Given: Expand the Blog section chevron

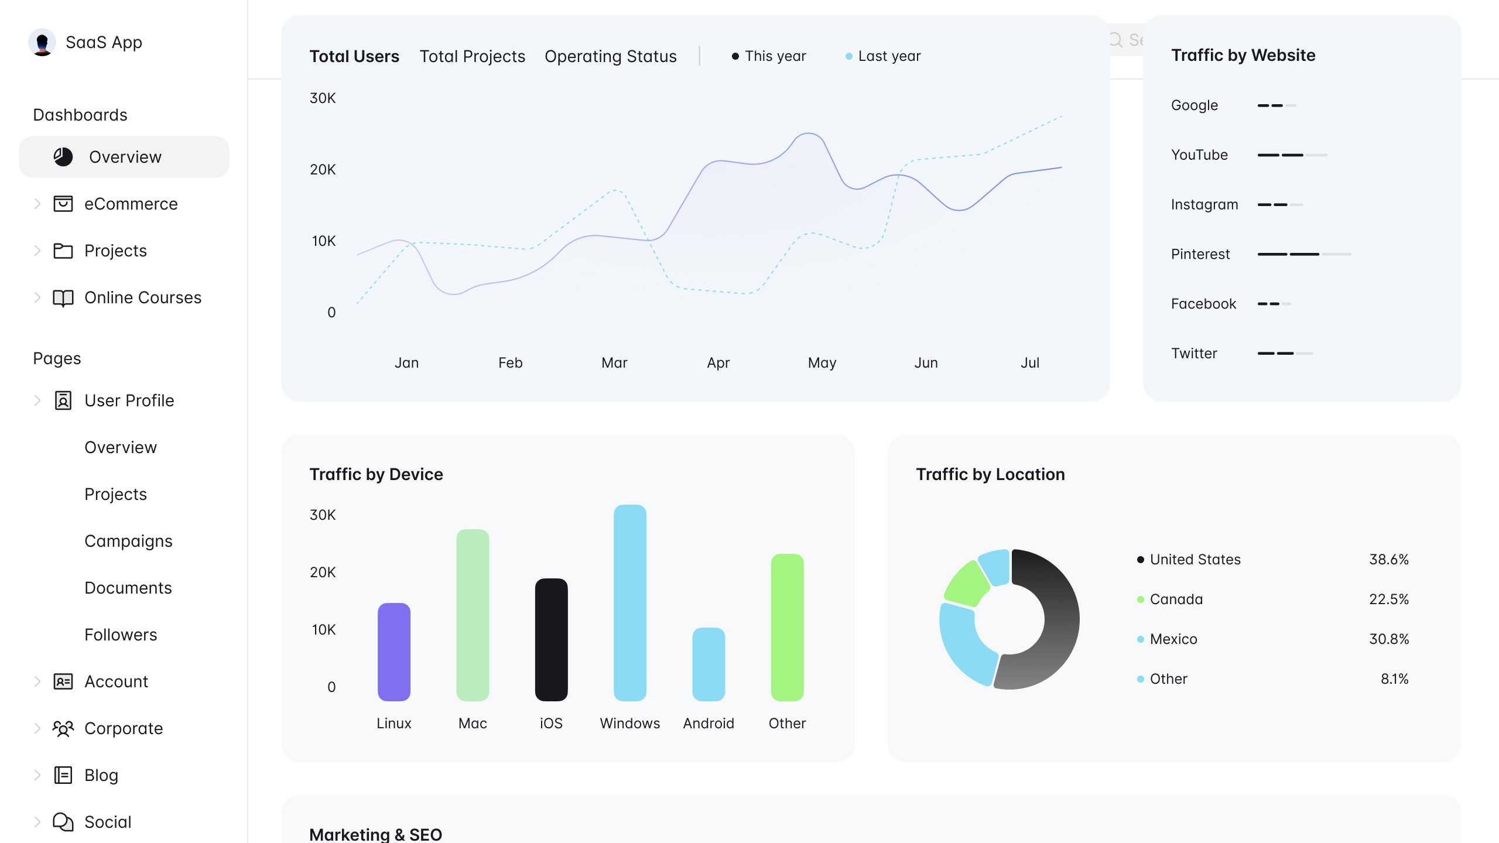Looking at the screenshot, I should pos(37,775).
